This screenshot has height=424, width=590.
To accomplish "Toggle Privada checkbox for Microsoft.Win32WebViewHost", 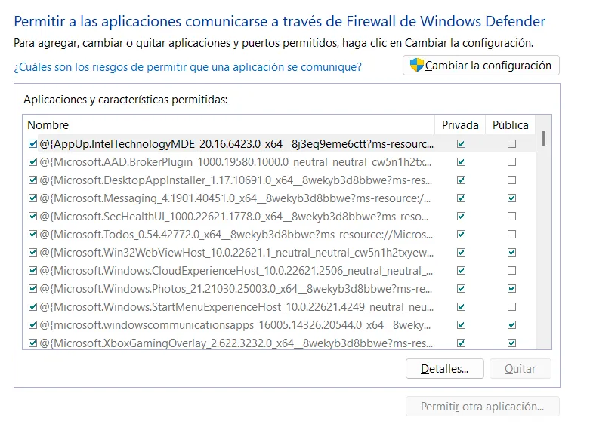I will tap(461, 252).
